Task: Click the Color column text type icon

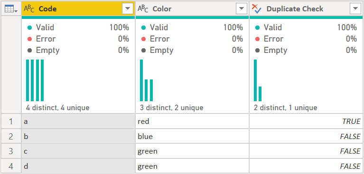Action: (143, 9)
